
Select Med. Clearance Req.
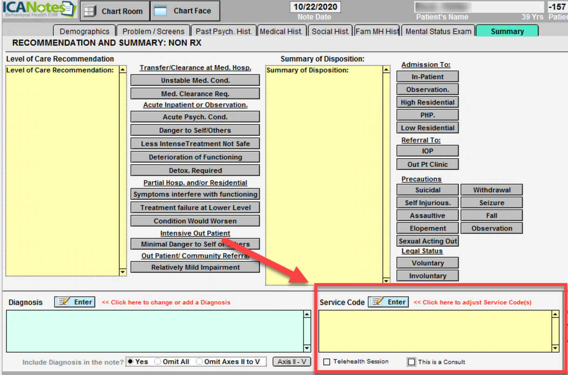tap(195, 94)
